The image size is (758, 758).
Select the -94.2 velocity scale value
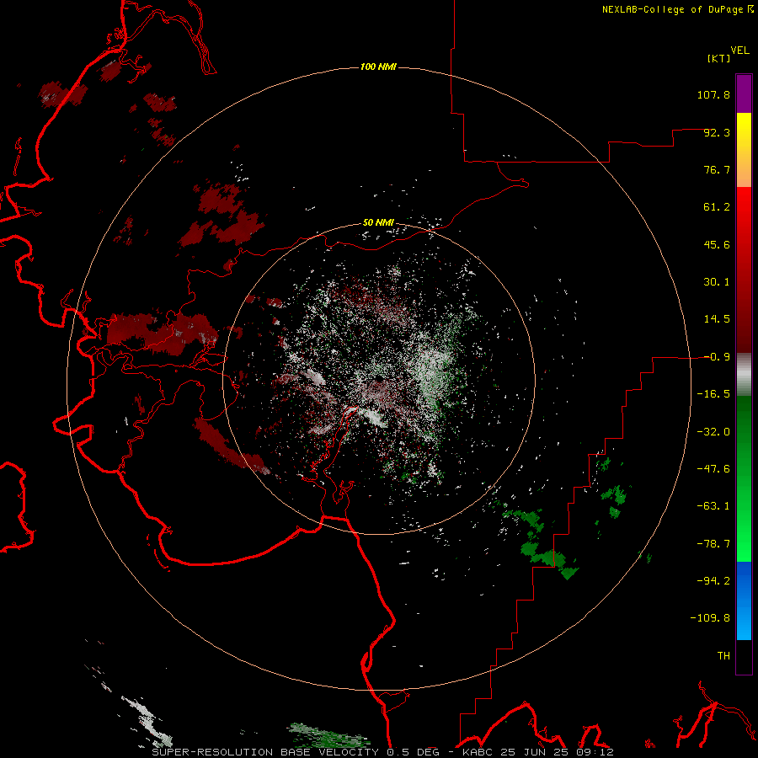coord(713,580)
